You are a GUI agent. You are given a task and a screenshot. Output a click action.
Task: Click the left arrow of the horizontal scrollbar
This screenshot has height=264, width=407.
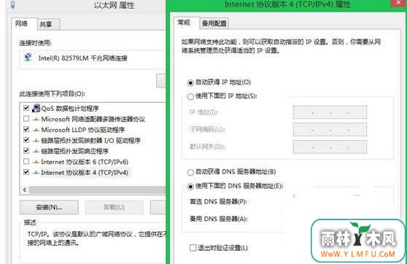[25, 190]
